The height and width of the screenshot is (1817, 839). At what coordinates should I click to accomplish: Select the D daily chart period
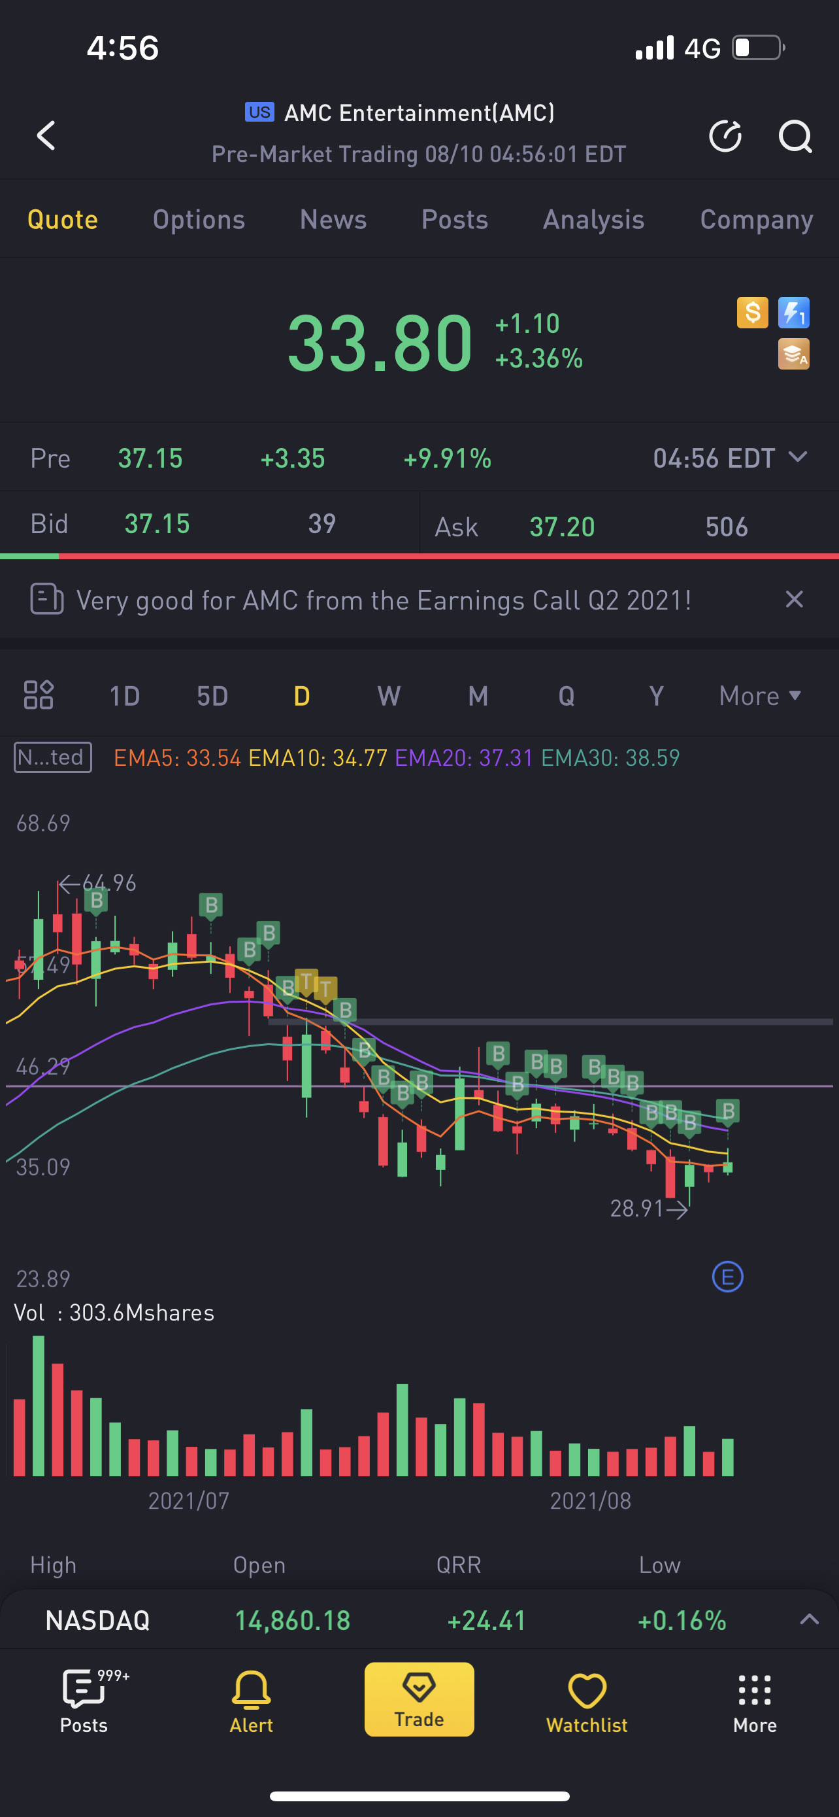click(x=301, y=696)
